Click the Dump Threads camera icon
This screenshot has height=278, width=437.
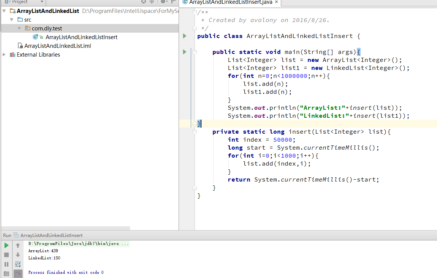6,273
